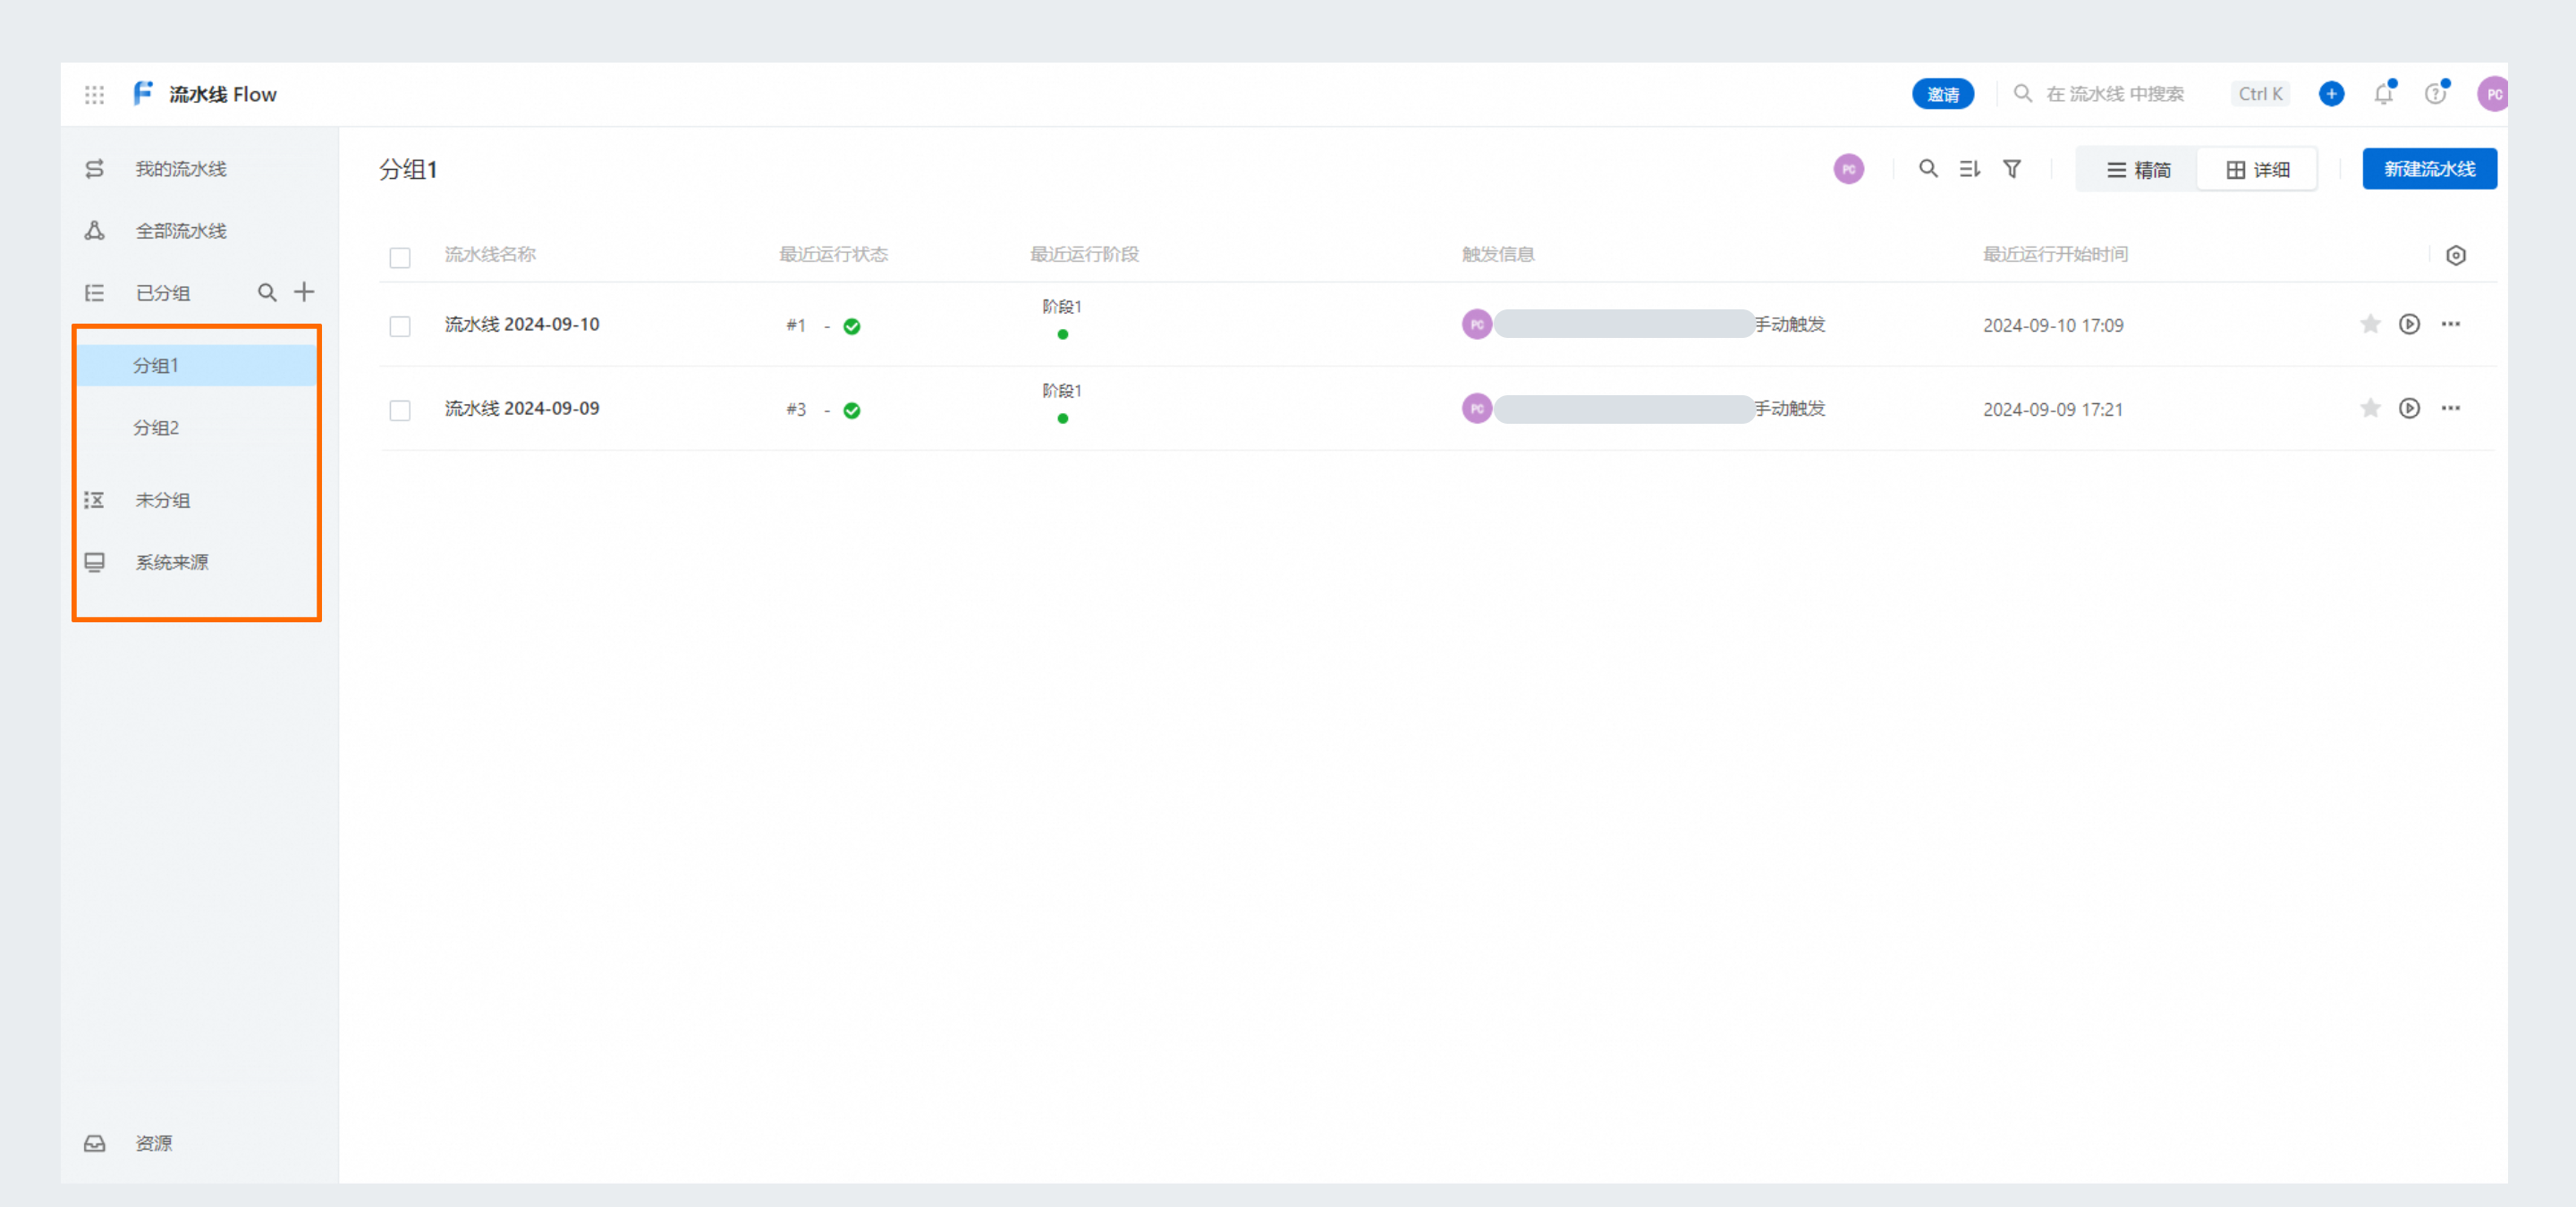
Task: Toggle the select-all header checkbox
Action: [400, 257]
